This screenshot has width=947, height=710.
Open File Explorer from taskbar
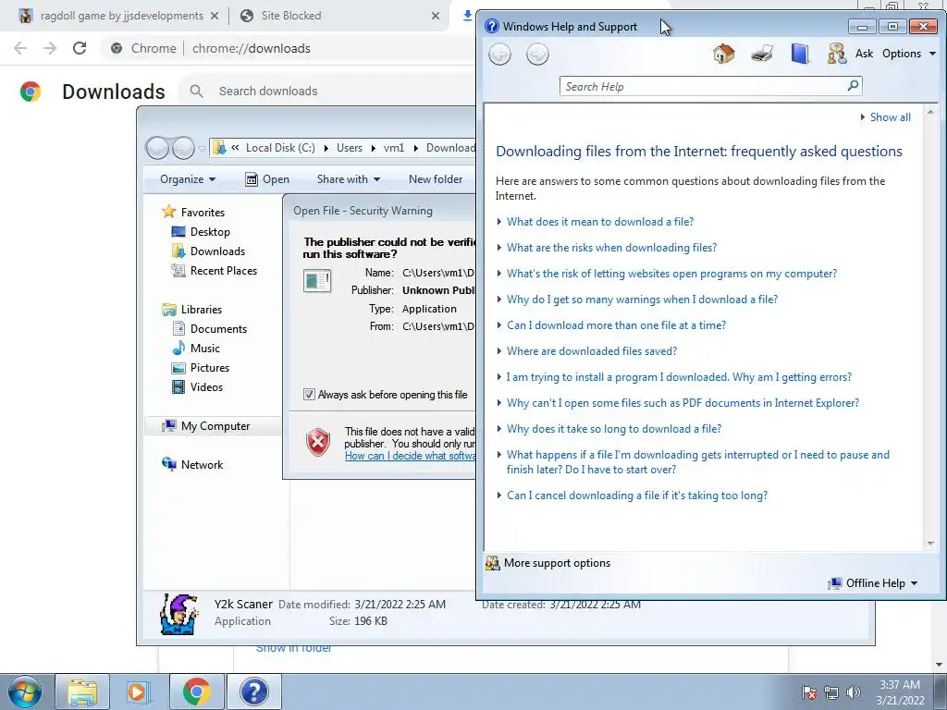(x=82, y=692)
